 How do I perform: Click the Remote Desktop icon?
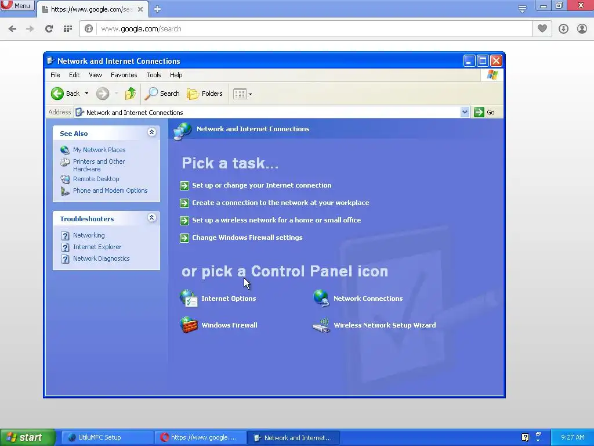coord(65,179)
